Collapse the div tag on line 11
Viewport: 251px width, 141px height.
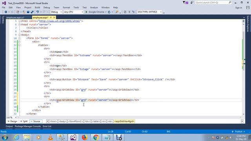tap(19, 42)
